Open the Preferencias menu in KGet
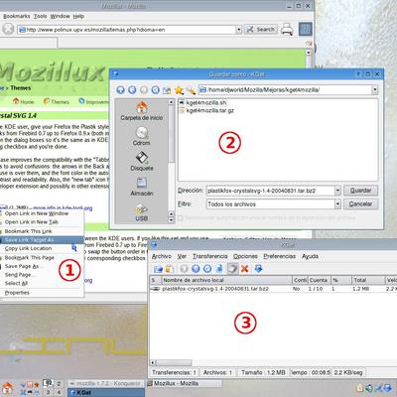Viewport: 397px width, 397px height. pos(280,256)
